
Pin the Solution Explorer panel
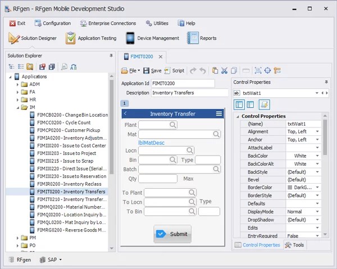111,56
